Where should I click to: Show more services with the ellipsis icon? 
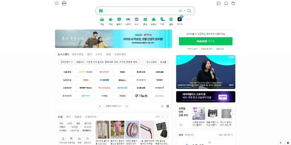coord(188,19)
